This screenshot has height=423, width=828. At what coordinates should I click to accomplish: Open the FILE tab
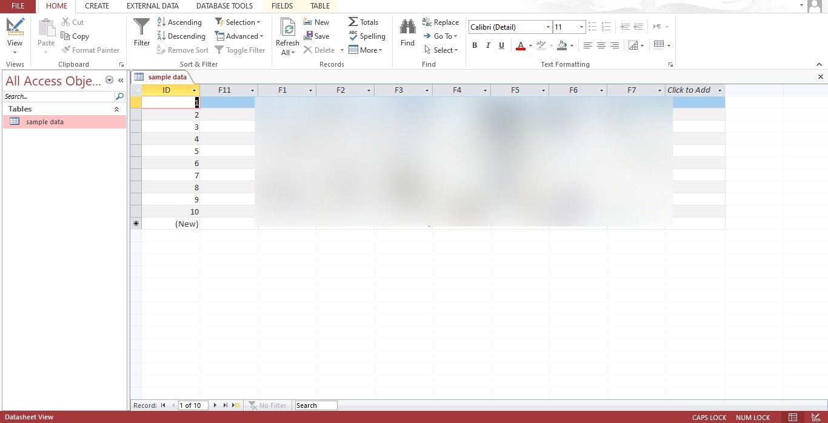pyautogui.click(x=18, y=6)
